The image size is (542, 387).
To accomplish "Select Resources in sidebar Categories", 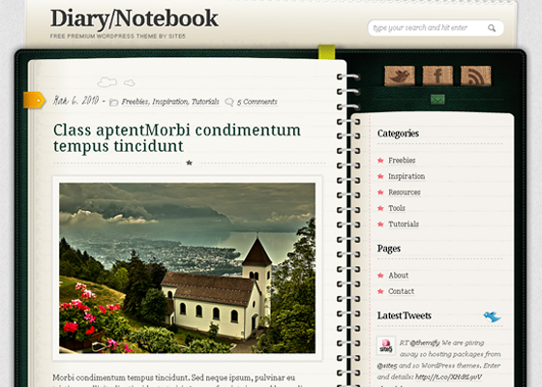I will pyautogui.click(x=405, y=193).
